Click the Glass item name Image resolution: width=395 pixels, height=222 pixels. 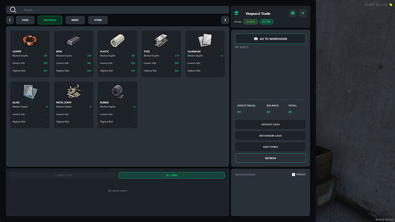pyautogui.click(x=16, y=102)
